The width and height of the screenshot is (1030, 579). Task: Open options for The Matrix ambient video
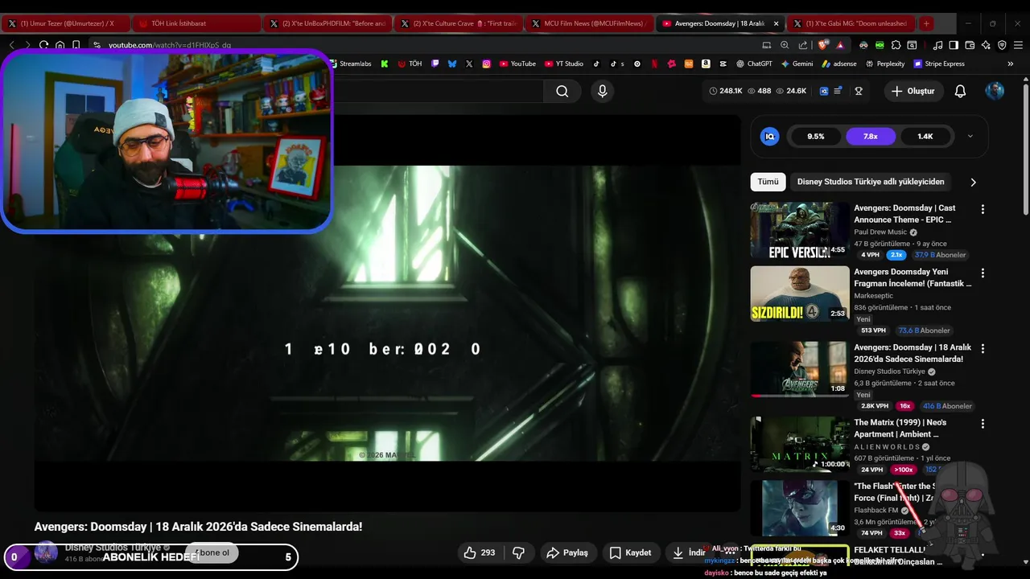983,423
